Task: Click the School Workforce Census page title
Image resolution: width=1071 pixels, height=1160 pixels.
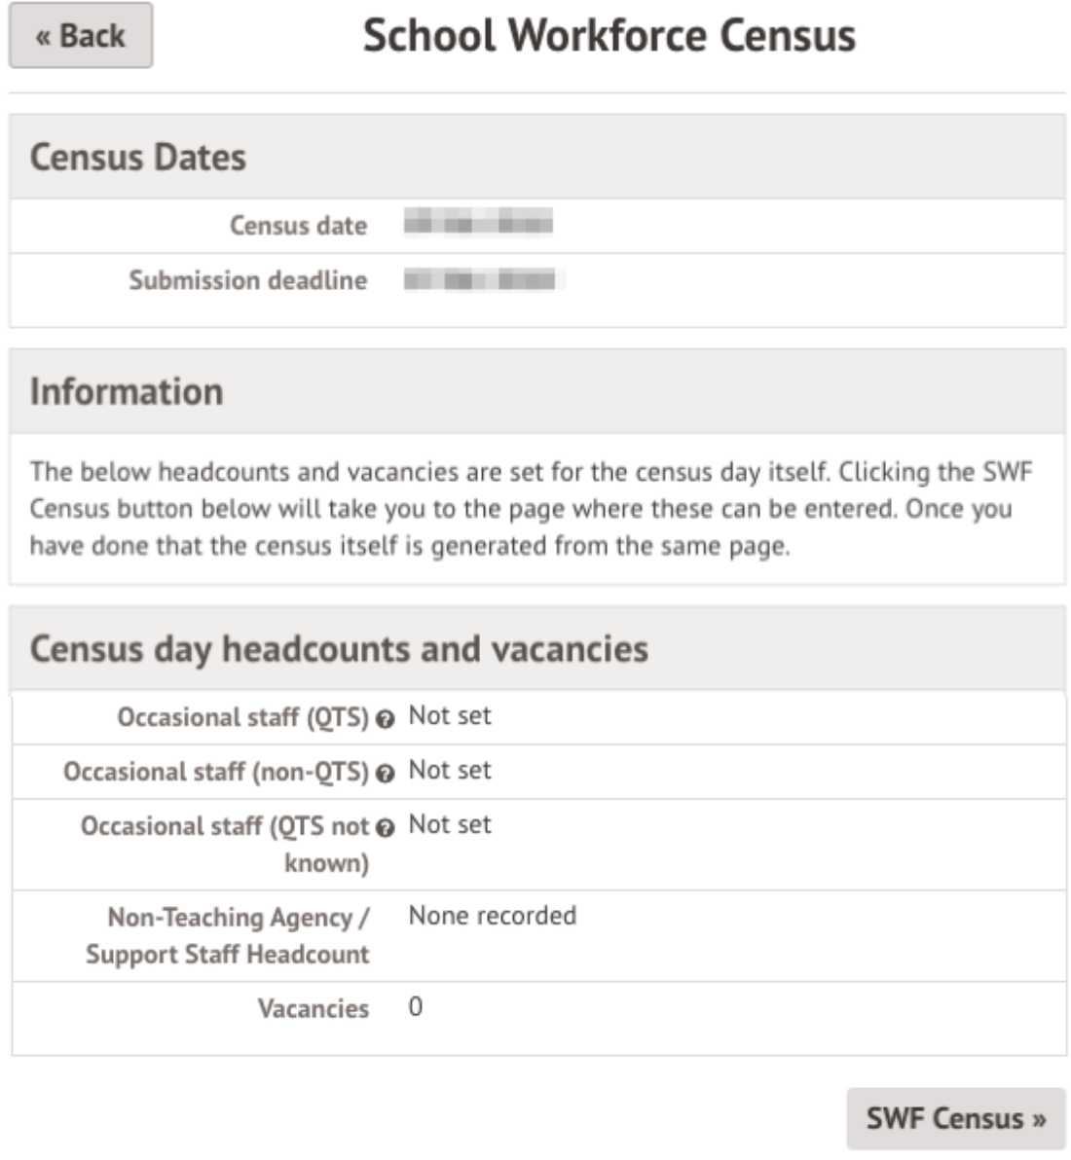Action: pos(609,36)
